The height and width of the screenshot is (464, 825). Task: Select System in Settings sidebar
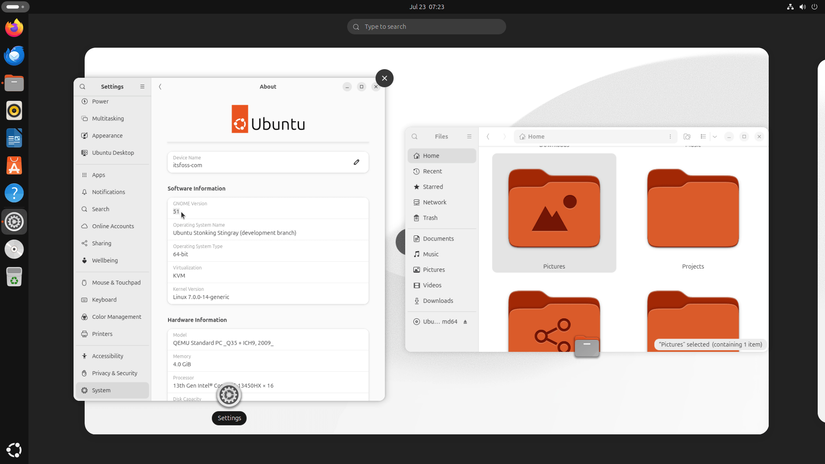(x=113, y=391)
